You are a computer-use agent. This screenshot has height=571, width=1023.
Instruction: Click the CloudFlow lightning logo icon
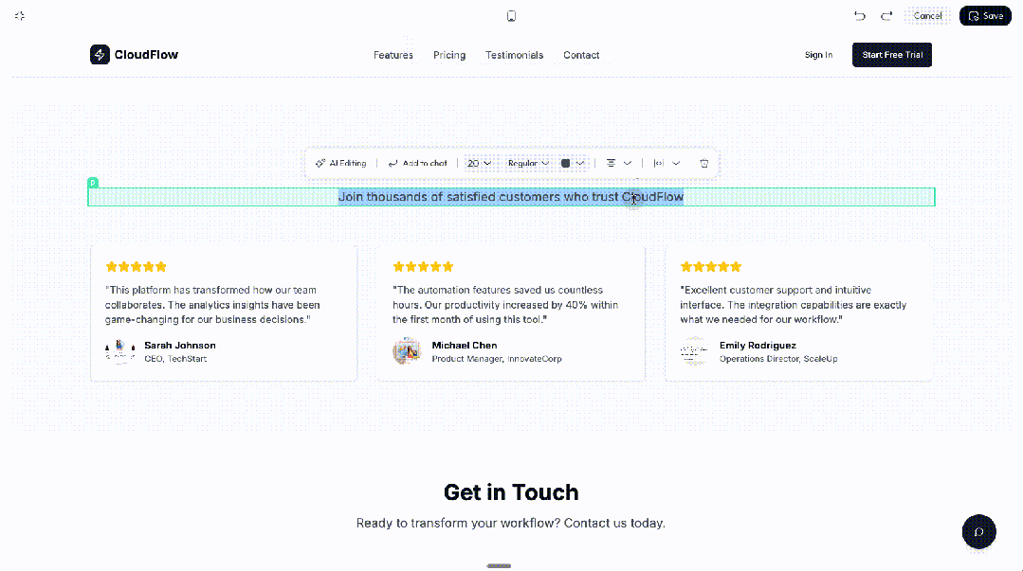[x=100, y=54]
